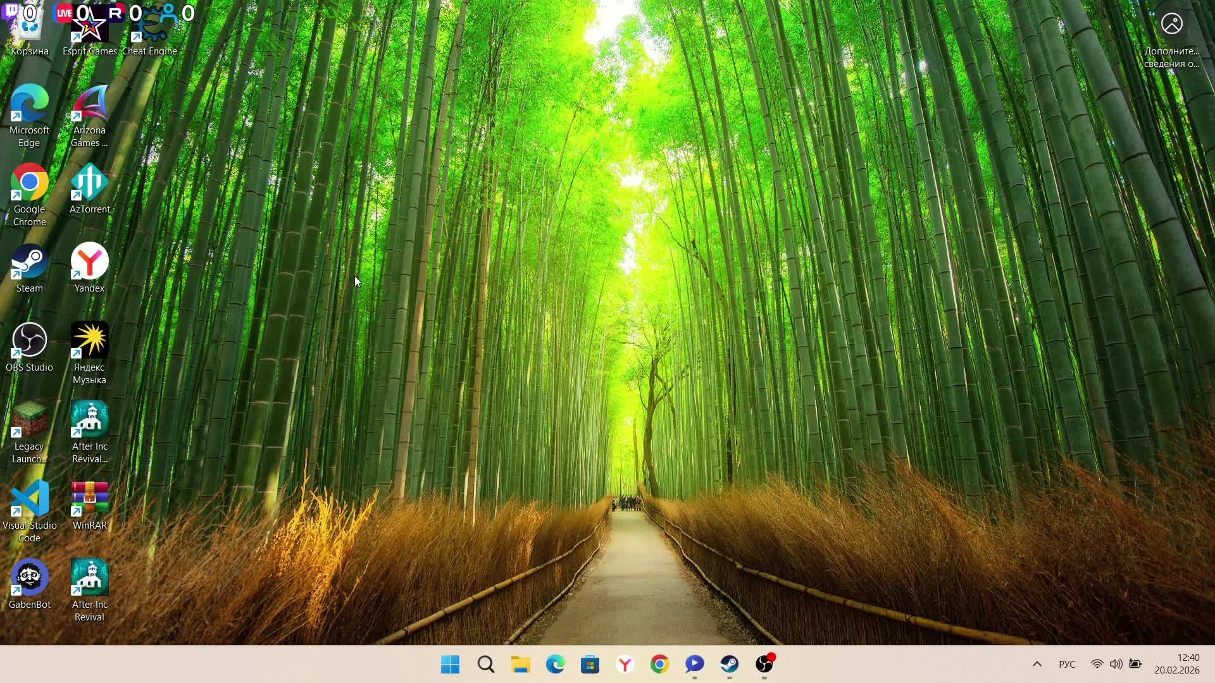Open OBS Studio desktop shortcut
The height and width of the screenshot is (683, 1215).
point(29,341)
